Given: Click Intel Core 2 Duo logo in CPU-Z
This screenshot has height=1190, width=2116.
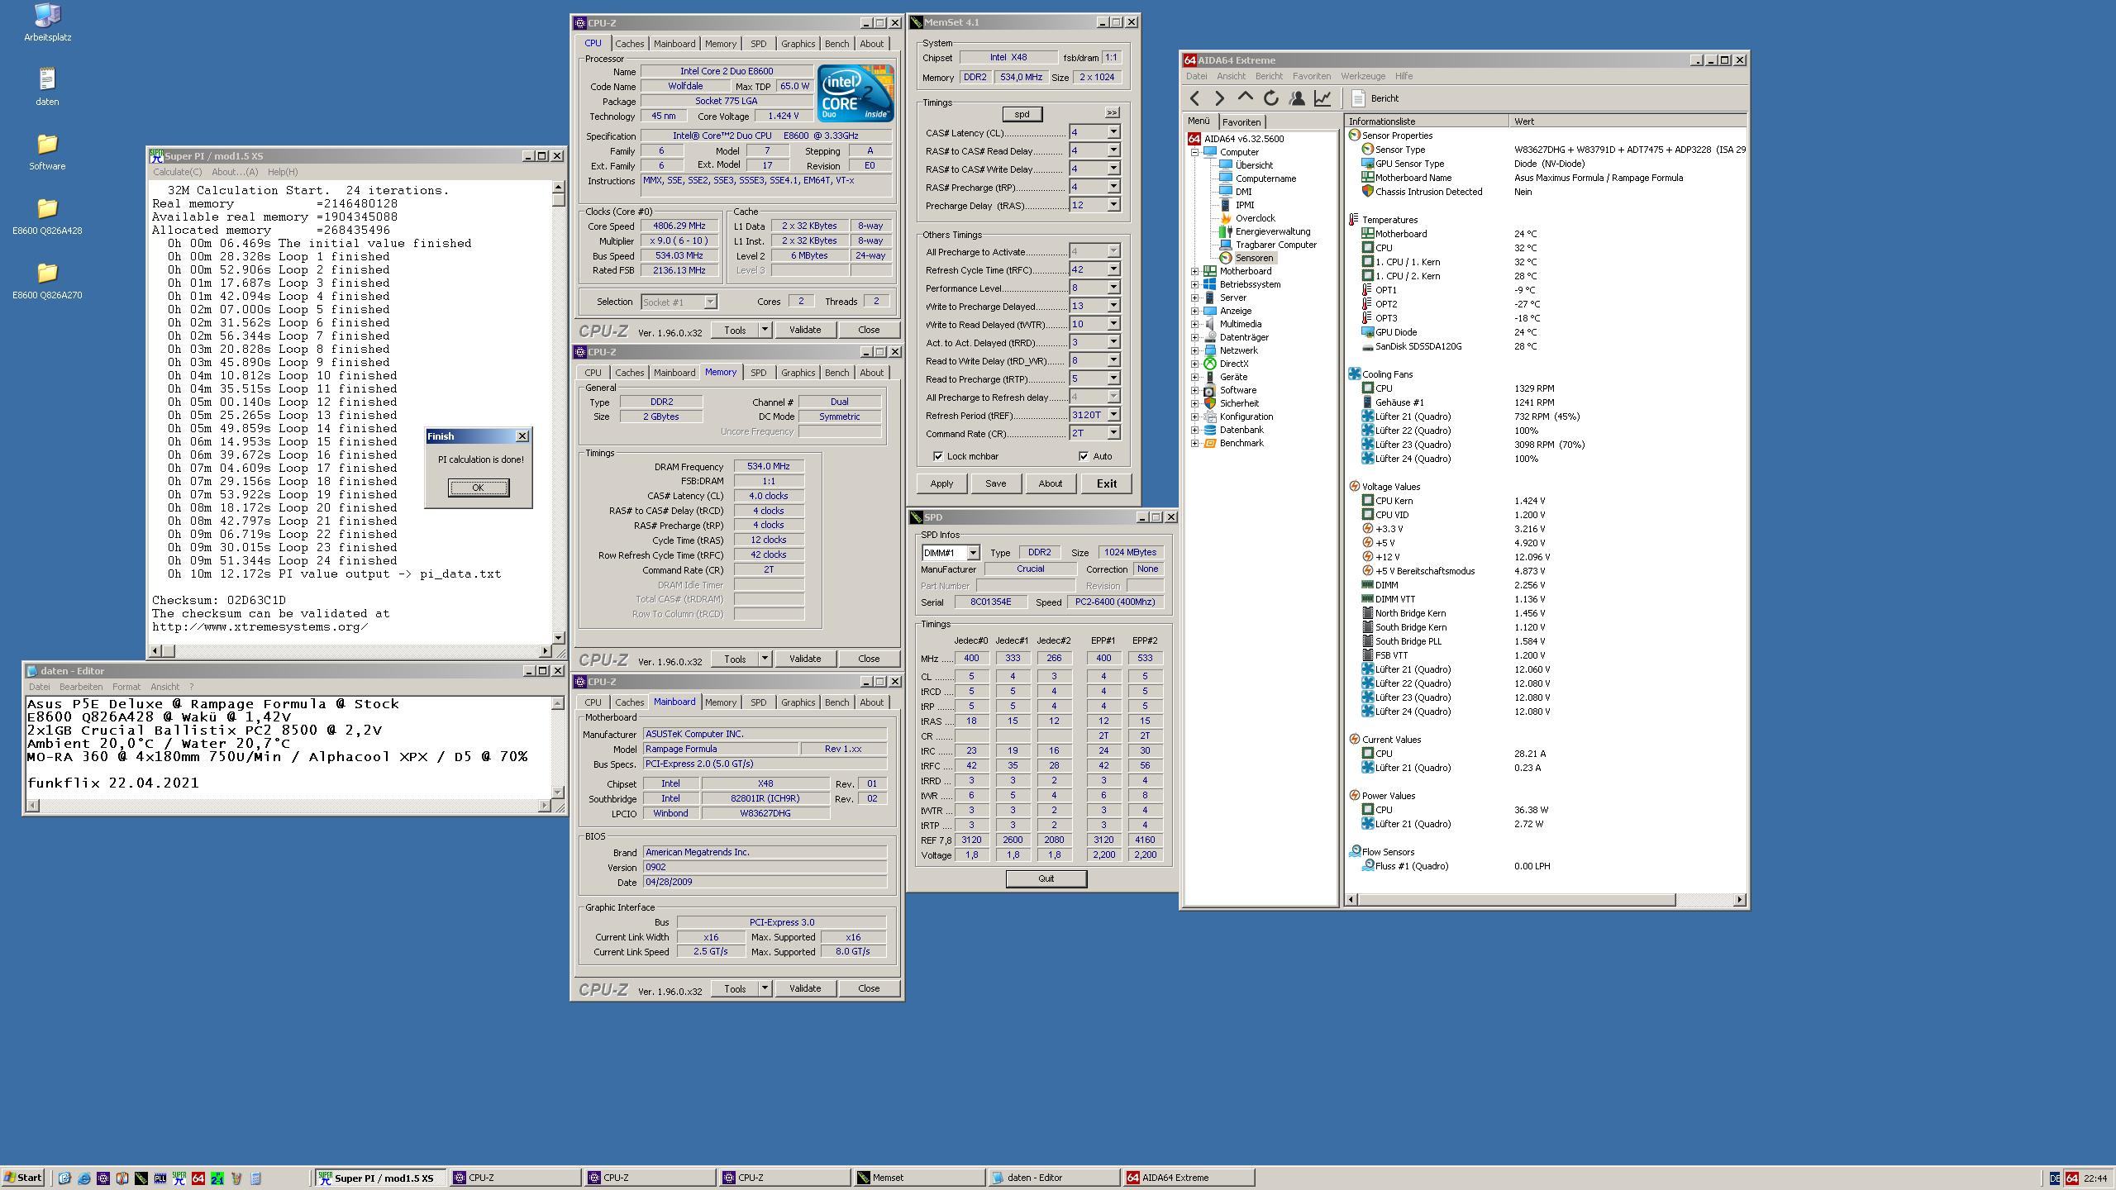Looking at the screenshot, I should 855,93.
